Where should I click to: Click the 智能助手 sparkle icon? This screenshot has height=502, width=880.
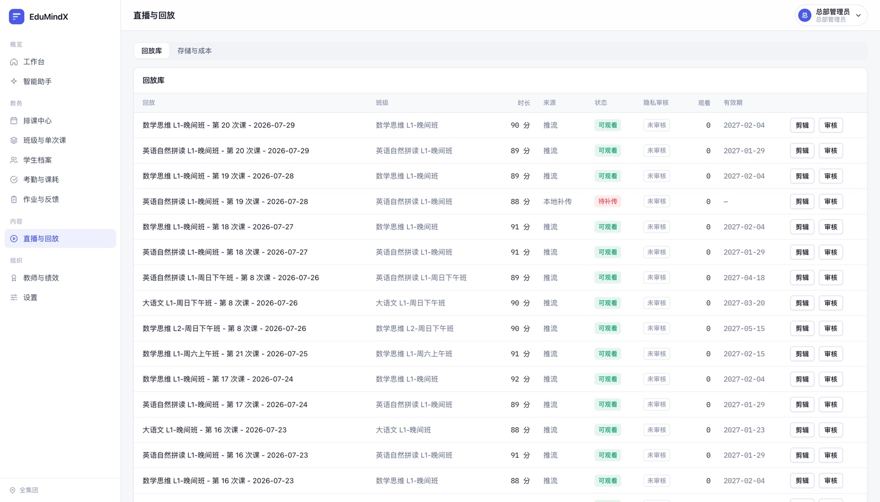[14, 81]
